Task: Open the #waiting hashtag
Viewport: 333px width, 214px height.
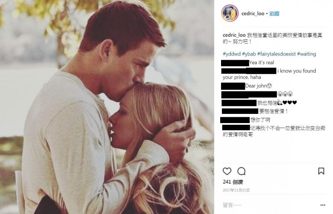Action: [x=306, y=54]
